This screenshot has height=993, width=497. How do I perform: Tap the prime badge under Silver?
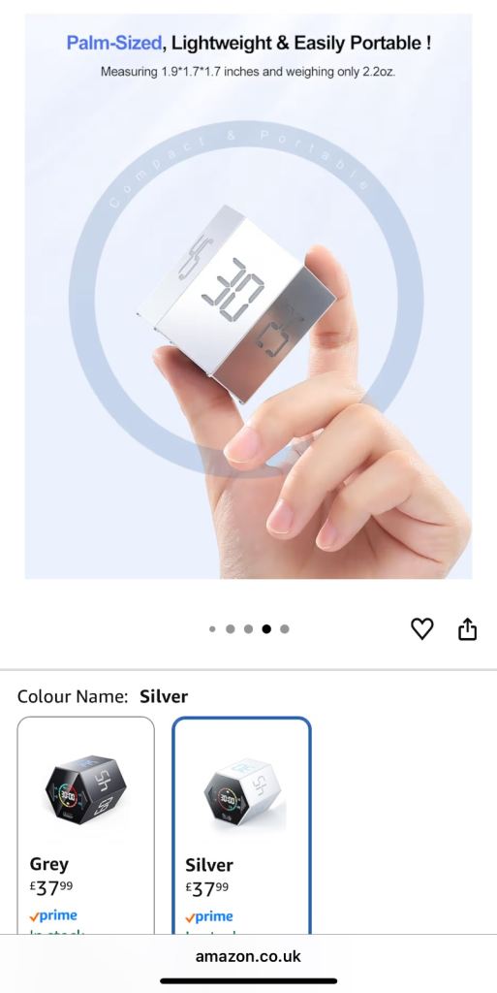(208, 917)
